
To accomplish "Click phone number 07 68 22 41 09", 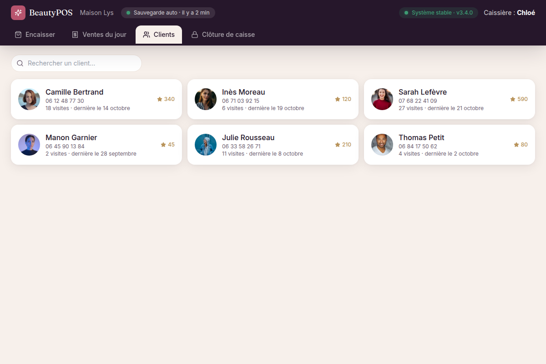I will pyautogui.click(x=418, y=101).
